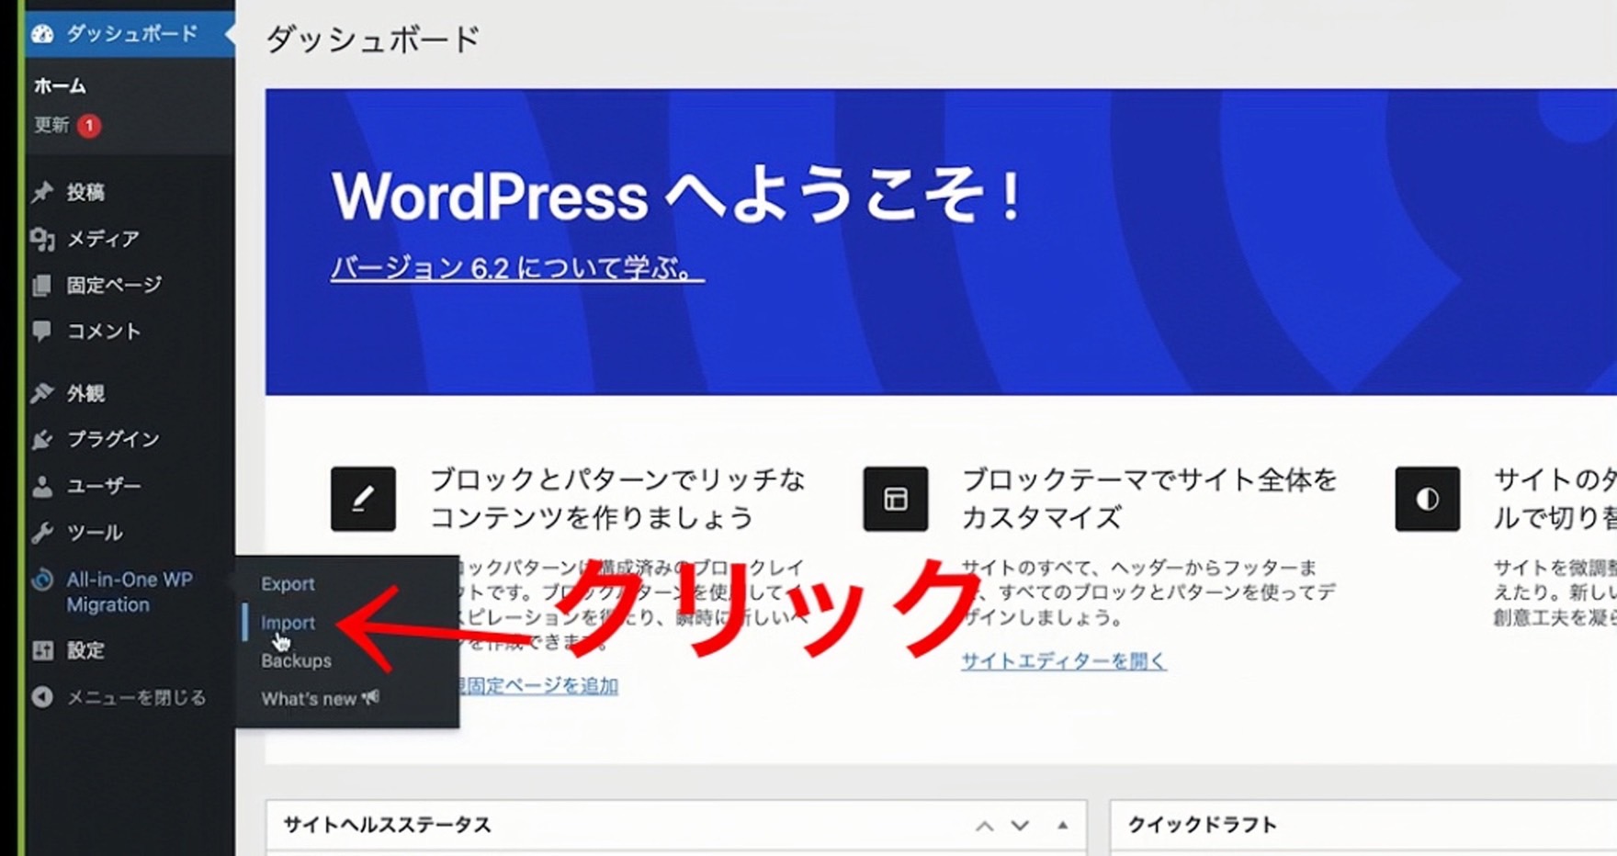
Task: Select Backups in the flyout submenu
Action: point(296,661)
